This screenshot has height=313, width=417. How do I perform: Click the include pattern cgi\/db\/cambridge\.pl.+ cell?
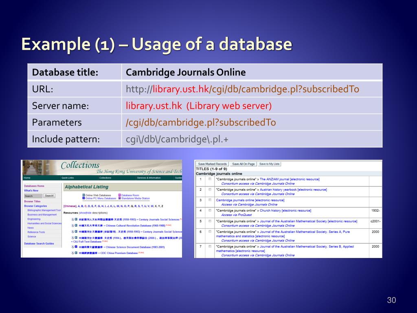click(252, 139)
